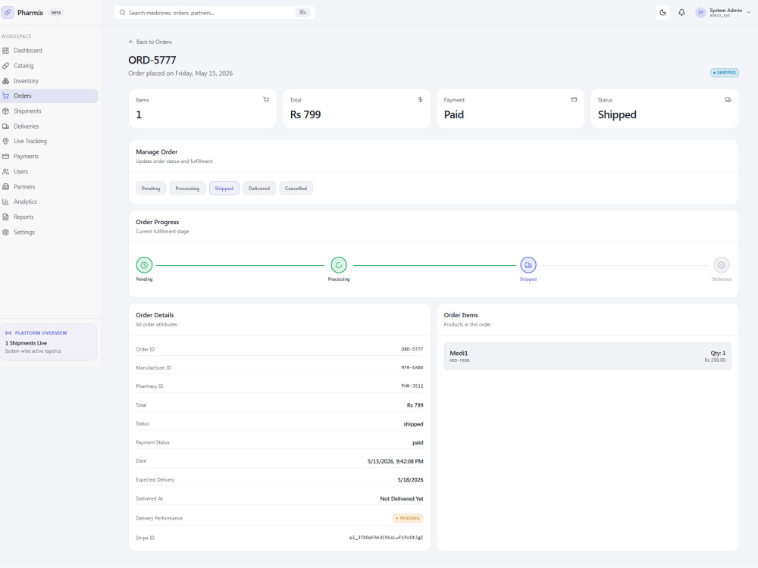Click Expected Delivery date 5/18/2026

coord(410,480)
